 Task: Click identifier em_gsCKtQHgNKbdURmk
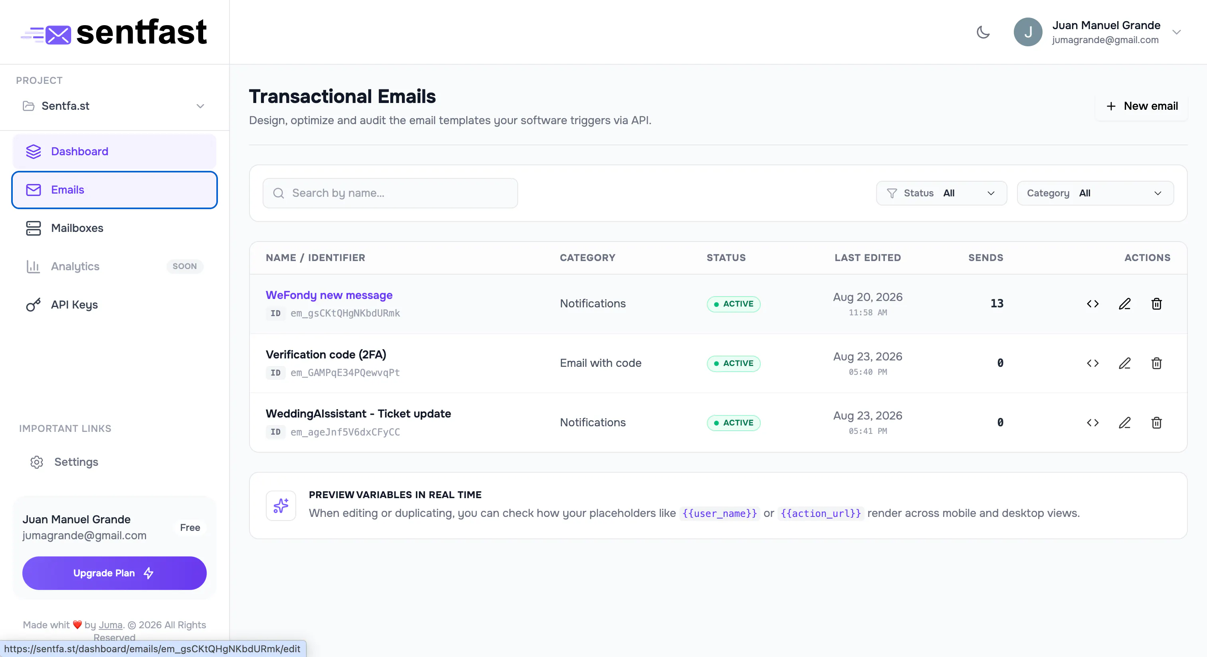point(345,313)
